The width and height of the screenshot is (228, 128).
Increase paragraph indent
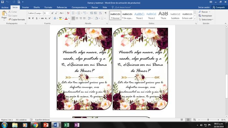point(95,13)
